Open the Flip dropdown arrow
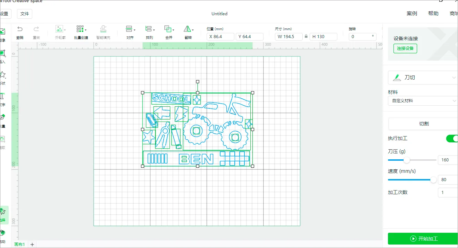458x248 pixels. (x=193, y=30)
